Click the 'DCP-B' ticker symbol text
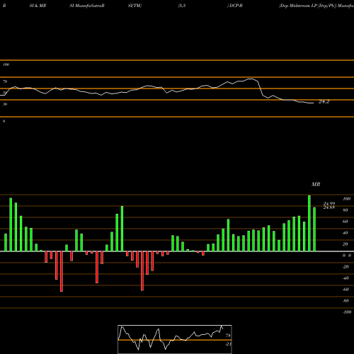The height and width of the screenshot is (354, 354). pos(236,6)
